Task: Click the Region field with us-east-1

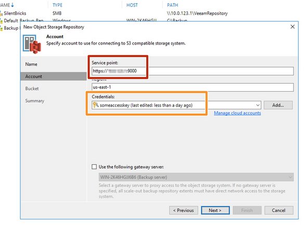Action: 192,87
